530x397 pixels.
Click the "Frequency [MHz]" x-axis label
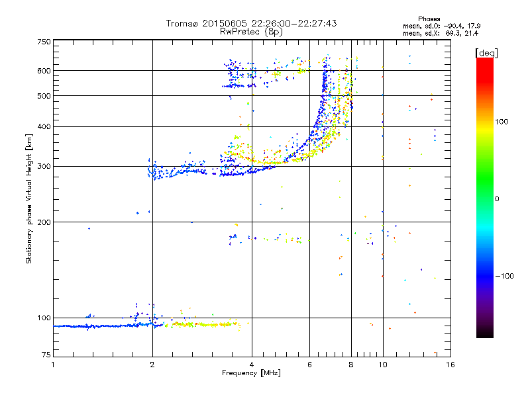[251, 373]
